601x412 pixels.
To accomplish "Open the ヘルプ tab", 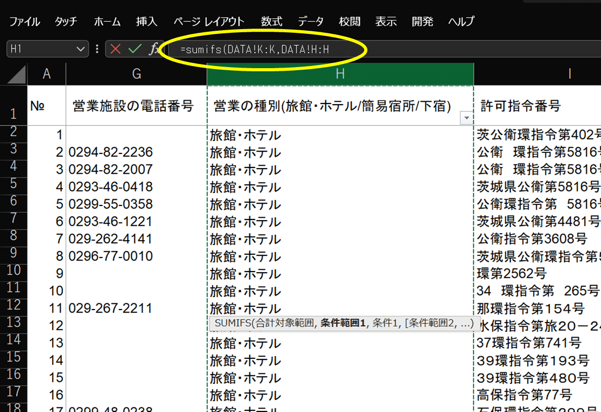I will (462, 21).
